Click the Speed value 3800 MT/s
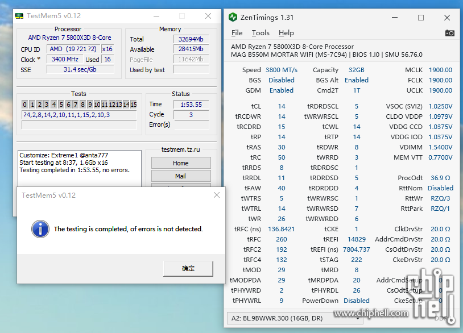 282,70
